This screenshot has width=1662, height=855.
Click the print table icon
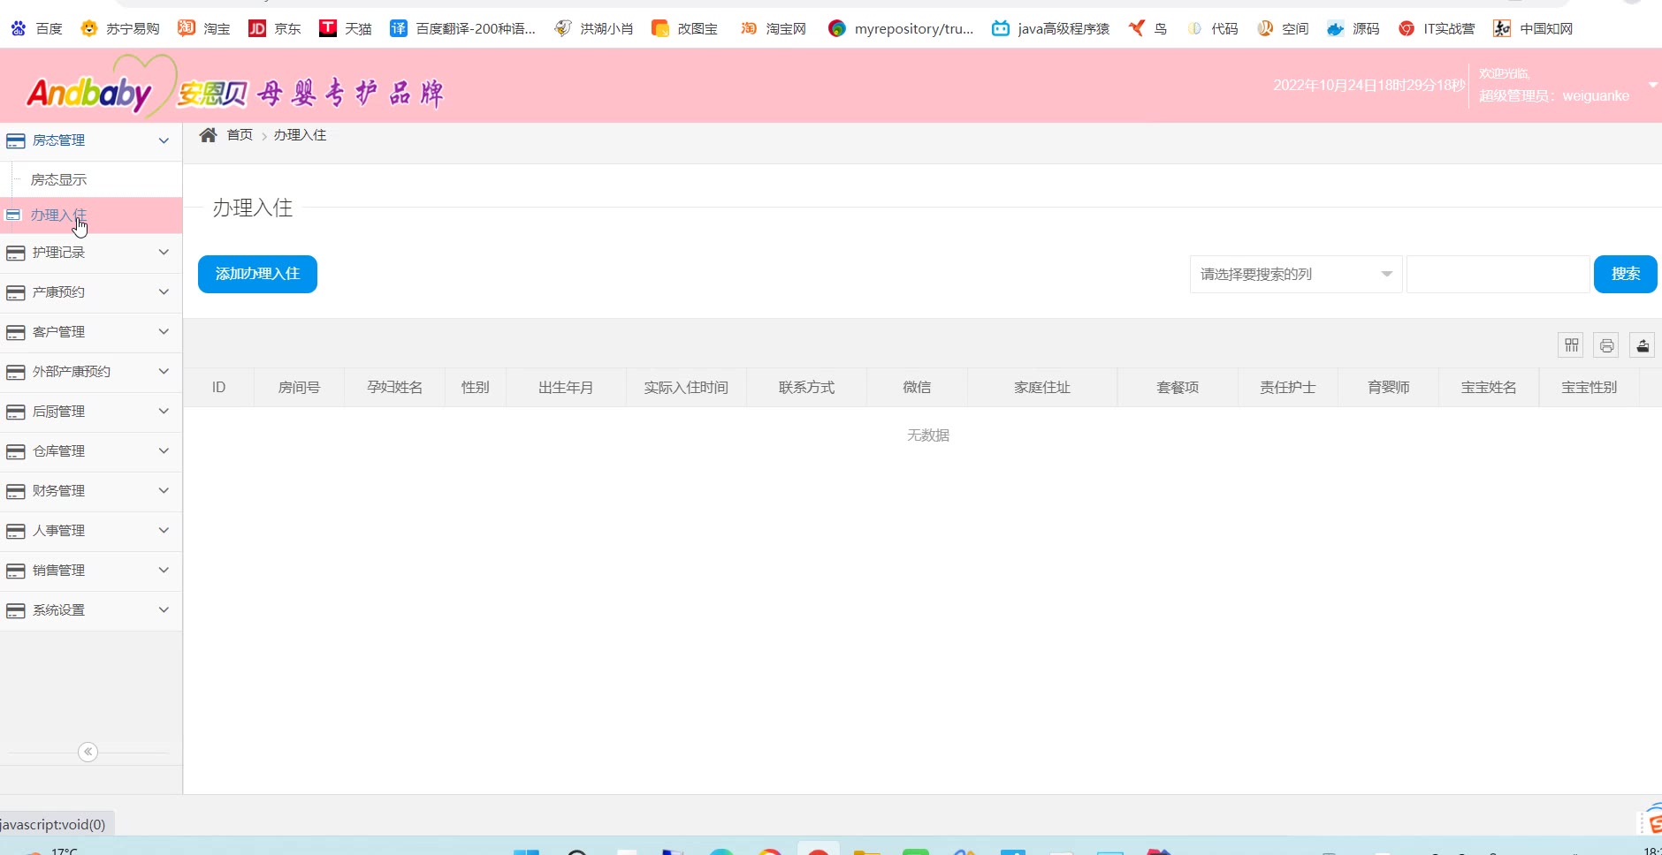click(x=1606, y=345)
